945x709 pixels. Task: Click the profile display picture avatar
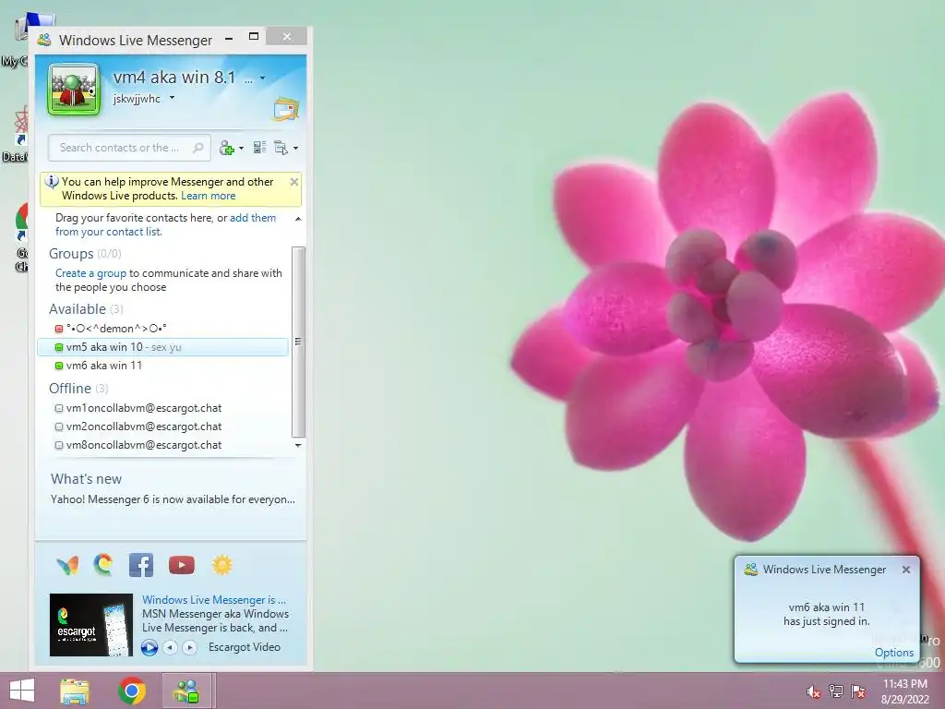[x=74, y=90]
